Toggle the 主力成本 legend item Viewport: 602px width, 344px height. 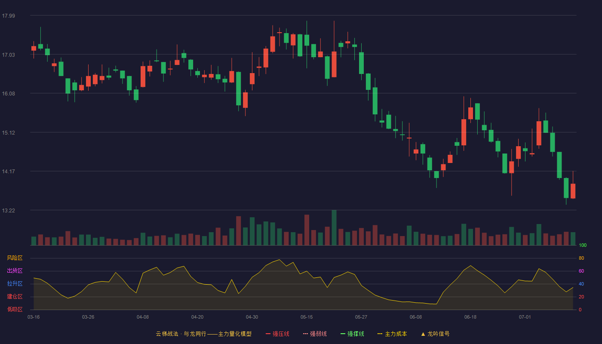[392, 334]
